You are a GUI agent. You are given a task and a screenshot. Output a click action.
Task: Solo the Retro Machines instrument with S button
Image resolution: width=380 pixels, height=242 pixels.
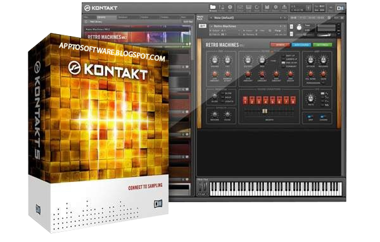coord(291,27)
